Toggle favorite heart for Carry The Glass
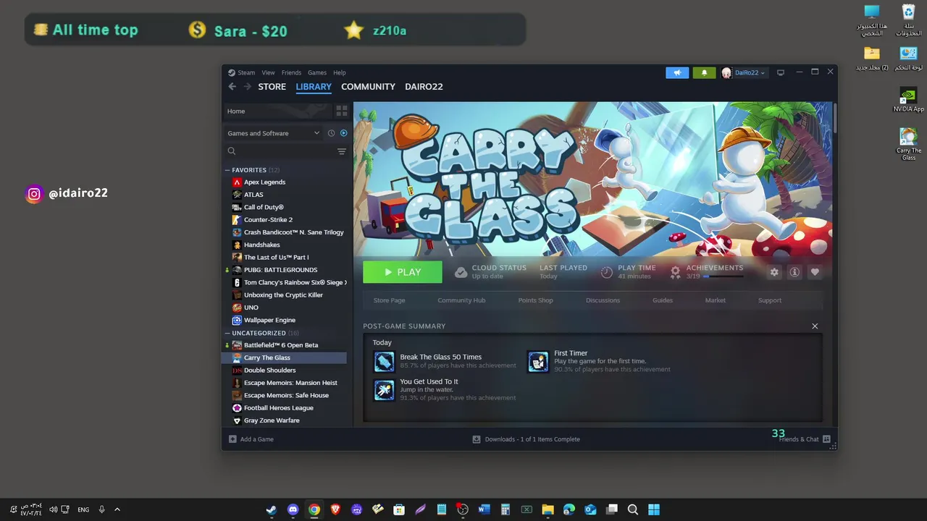The width and height of the screenshot is (927, 521). 815,272
